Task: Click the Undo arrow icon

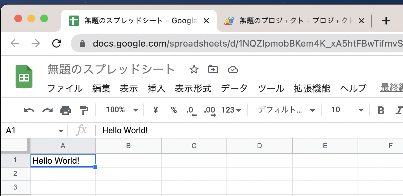Action: (29, 110)
